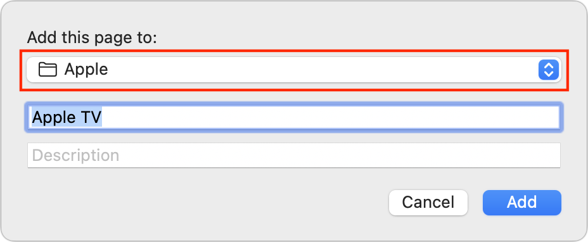Click the bookmark title field containing Apple TV
Screen dimensions: 588x242
coord(294,117)
